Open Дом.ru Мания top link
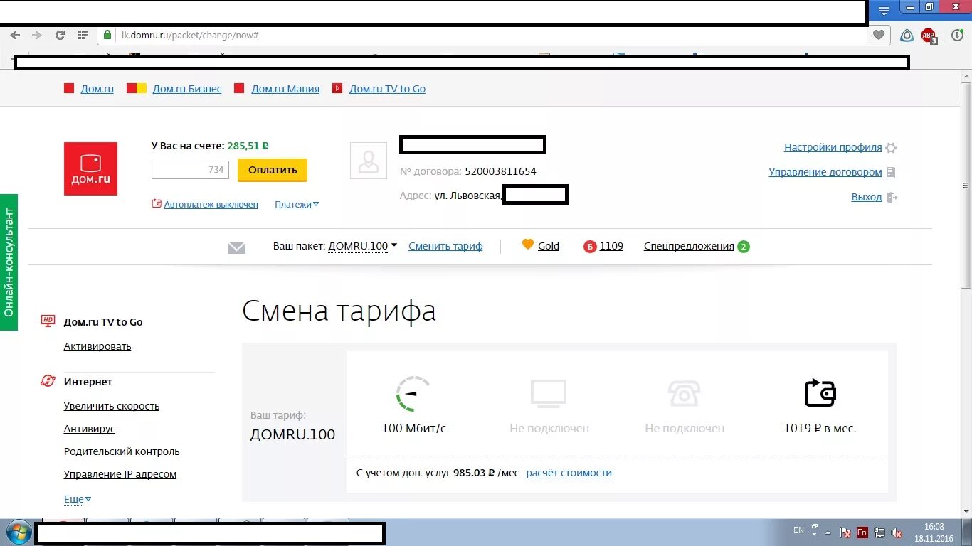972x546 pixels. 285,89
